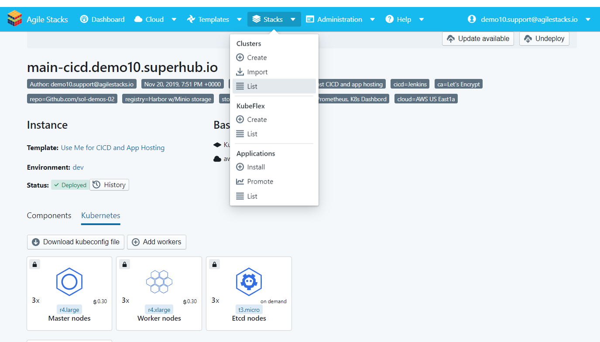Click the Agile Stacks cube logo
Screen dimensions: 600x342
click(x=14, y=19)
